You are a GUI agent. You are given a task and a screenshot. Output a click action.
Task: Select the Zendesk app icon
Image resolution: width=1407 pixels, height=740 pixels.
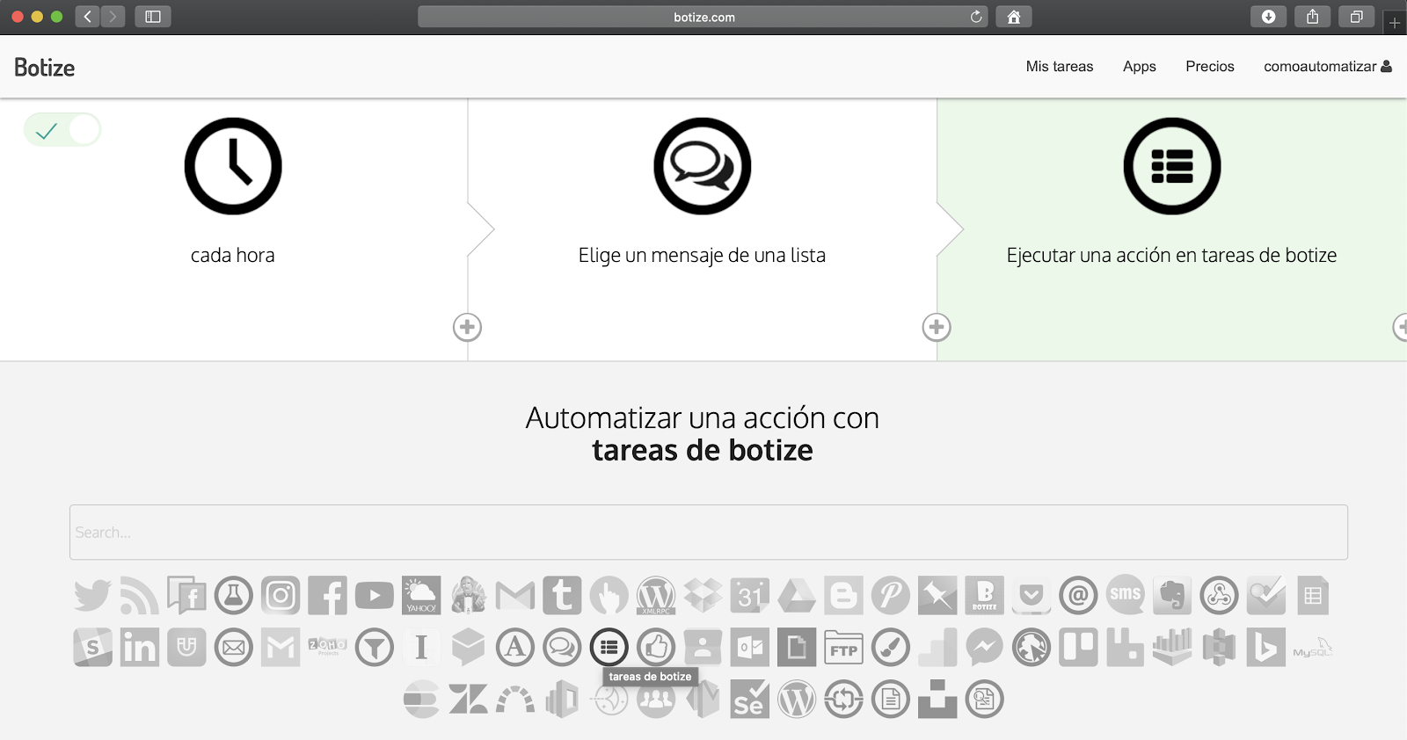[468, 700]
